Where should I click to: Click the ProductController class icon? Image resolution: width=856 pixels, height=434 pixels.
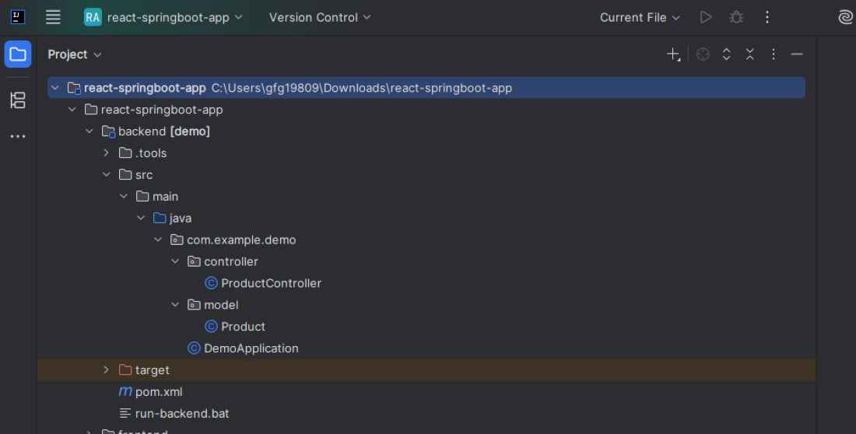(x=211, y=283)
